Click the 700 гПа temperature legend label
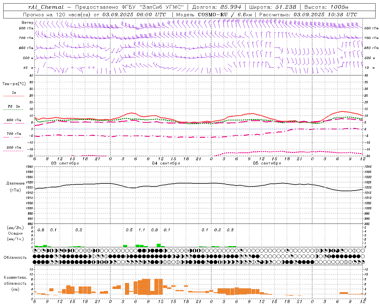Viewport: 380px width, 304px height. [14, 134]
